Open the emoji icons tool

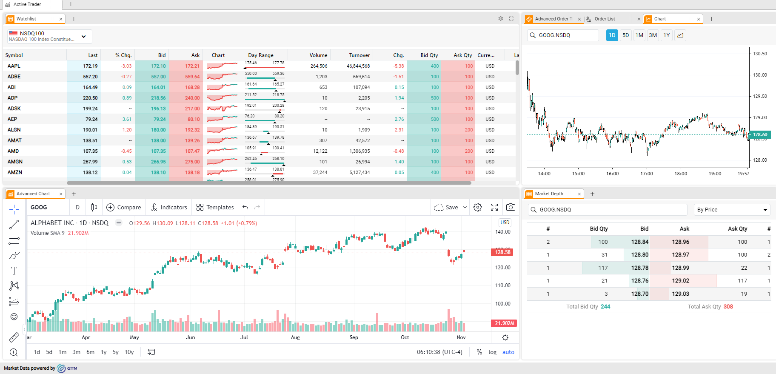(14, 317)
